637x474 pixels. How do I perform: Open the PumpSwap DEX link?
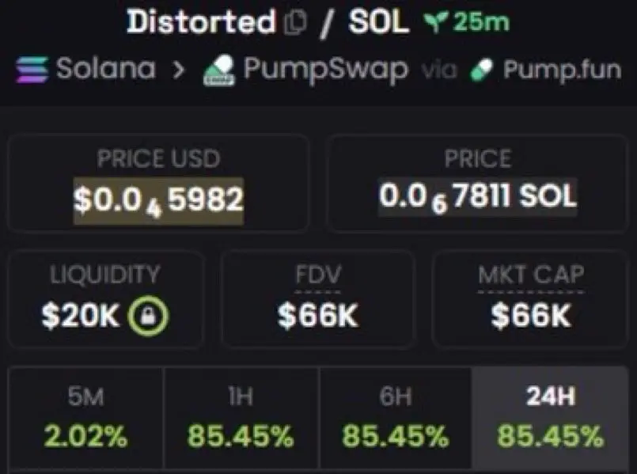(305, 70)
